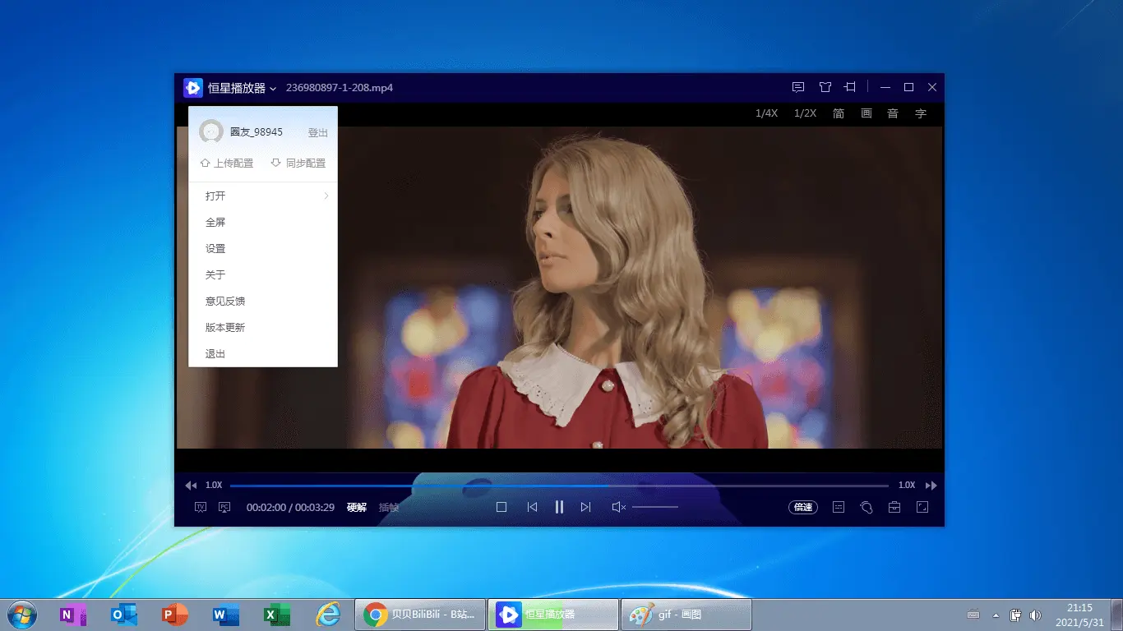Switch to simple mode 简

pos(839,113)
